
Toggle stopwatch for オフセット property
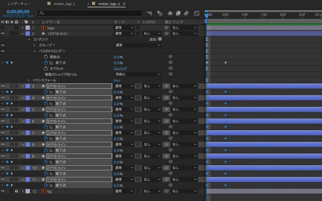[46, 69]
